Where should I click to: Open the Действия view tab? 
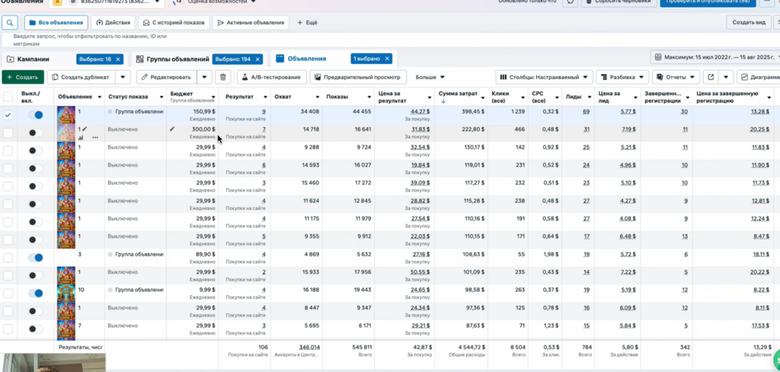point(113,22)
